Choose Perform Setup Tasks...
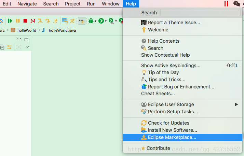244x156 pixels. 182,112
